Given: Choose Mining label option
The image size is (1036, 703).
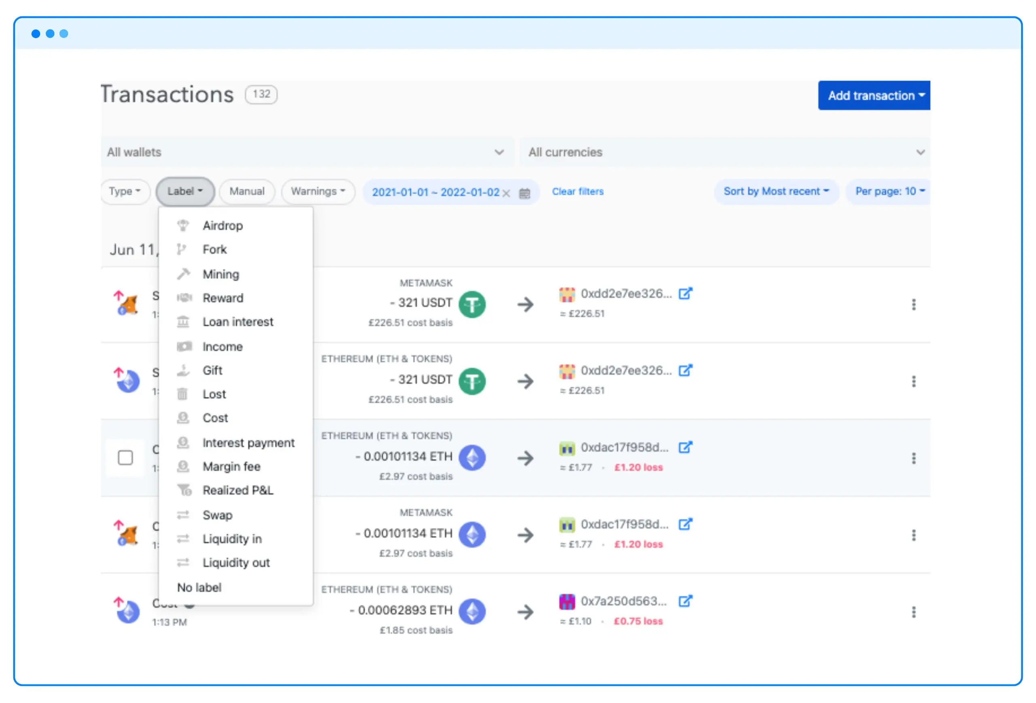Looking at the screenshot, I should 236,274.
